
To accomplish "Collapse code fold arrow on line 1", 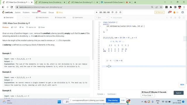I will click(x=100, y=22).
